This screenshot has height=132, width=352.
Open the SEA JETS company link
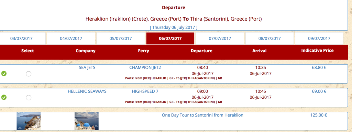pos(87,68)
